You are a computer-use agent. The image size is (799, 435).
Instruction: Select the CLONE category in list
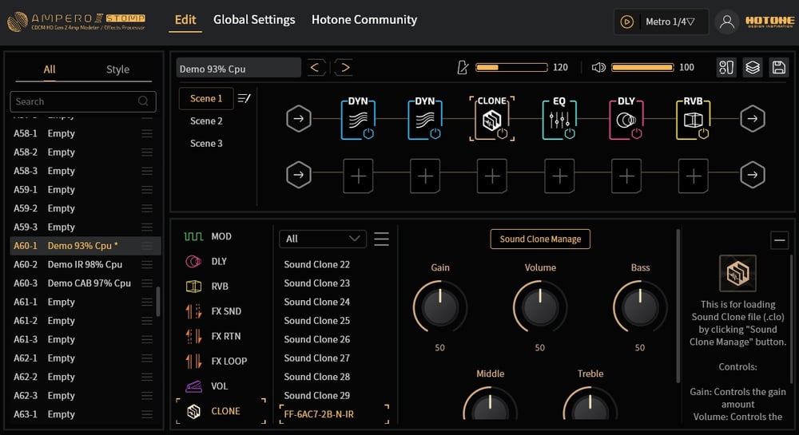pyautogui.click(x=221, y=411)
